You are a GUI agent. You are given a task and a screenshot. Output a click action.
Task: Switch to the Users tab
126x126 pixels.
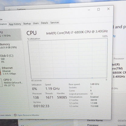36,23
